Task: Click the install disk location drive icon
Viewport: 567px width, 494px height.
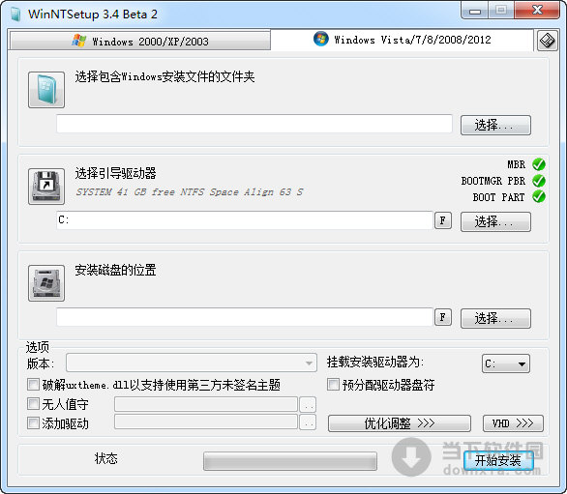Action: pyautogui.click(x=46, y=283)
